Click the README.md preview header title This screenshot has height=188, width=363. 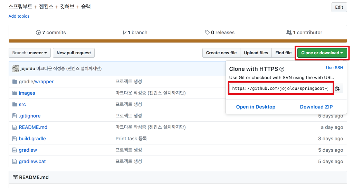(34, 177)
